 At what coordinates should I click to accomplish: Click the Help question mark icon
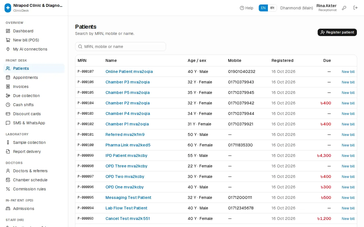(242, 8)
